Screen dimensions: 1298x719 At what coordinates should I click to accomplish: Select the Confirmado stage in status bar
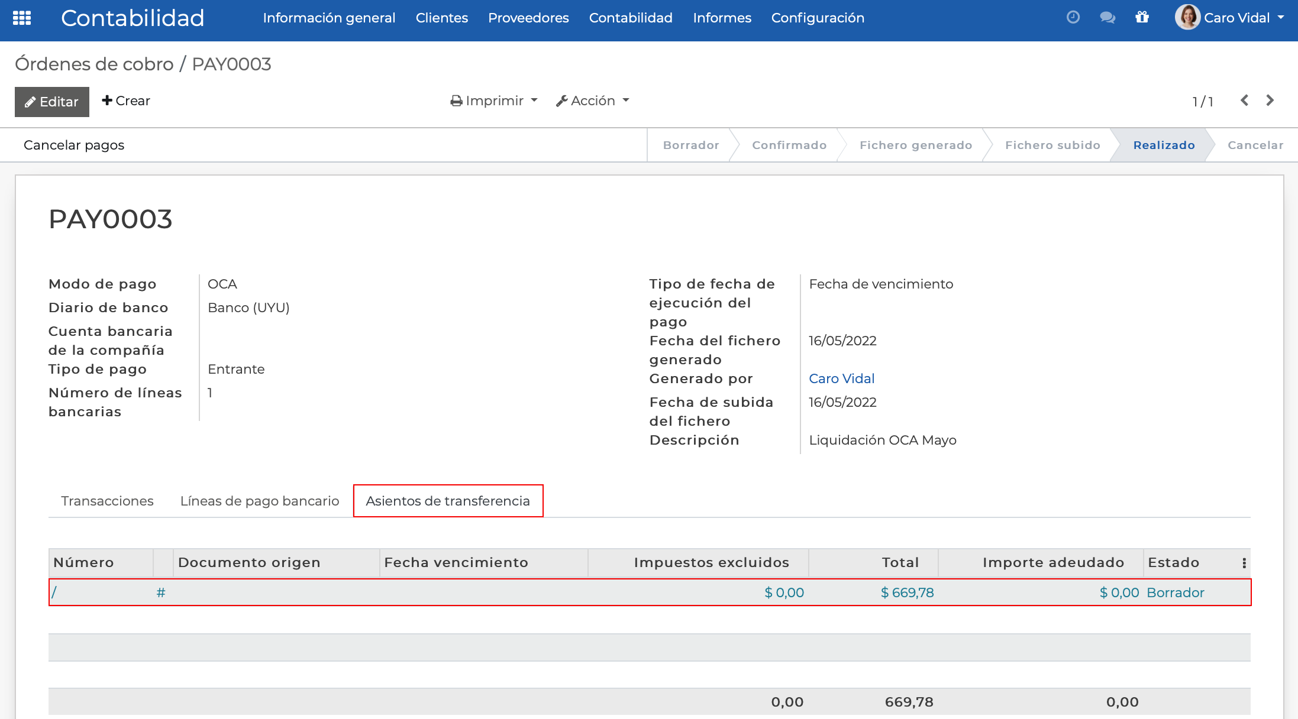tap(789, 145)
